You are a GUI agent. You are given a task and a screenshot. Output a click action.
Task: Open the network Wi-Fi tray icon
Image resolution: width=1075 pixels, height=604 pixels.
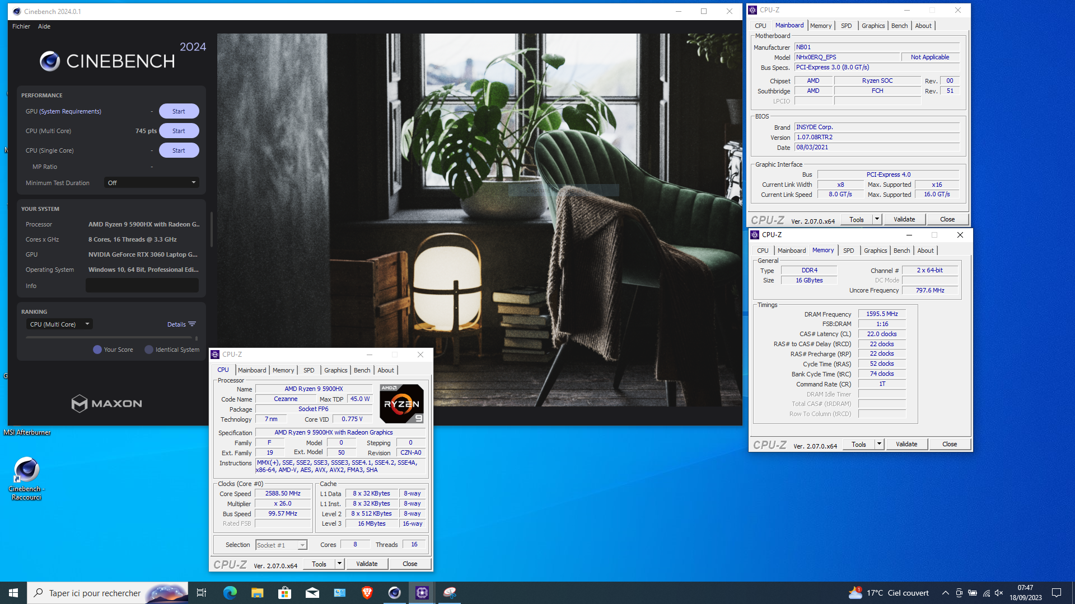coord(986,593)
